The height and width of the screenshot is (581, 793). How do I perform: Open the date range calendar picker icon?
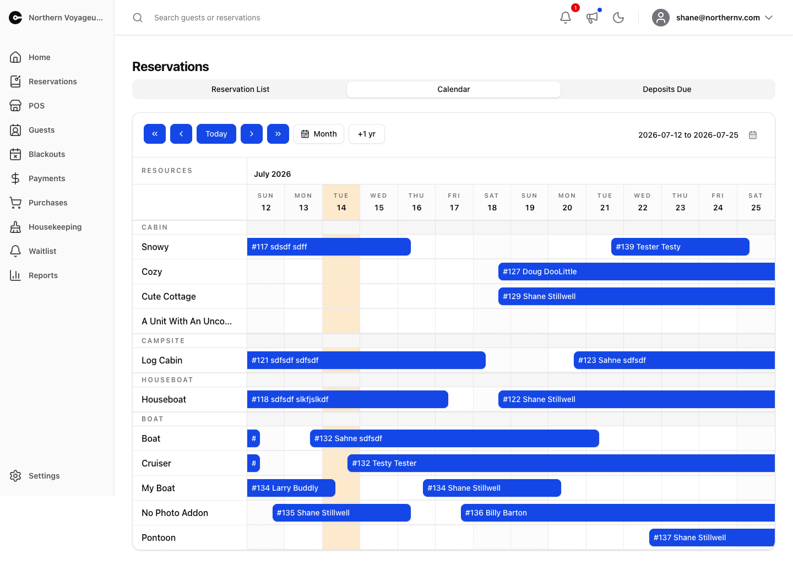753,135
